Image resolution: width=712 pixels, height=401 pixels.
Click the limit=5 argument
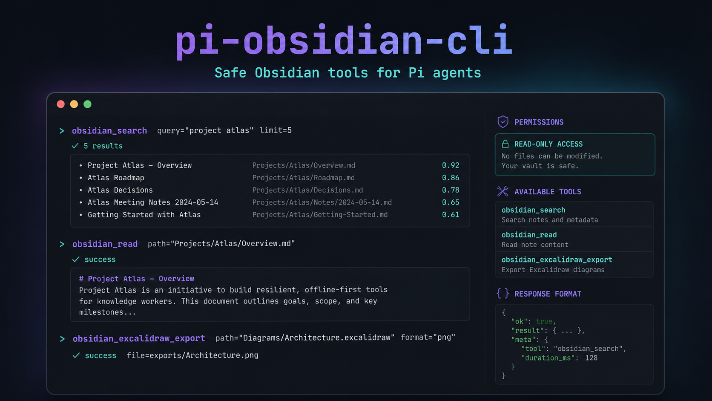(276, 130)
